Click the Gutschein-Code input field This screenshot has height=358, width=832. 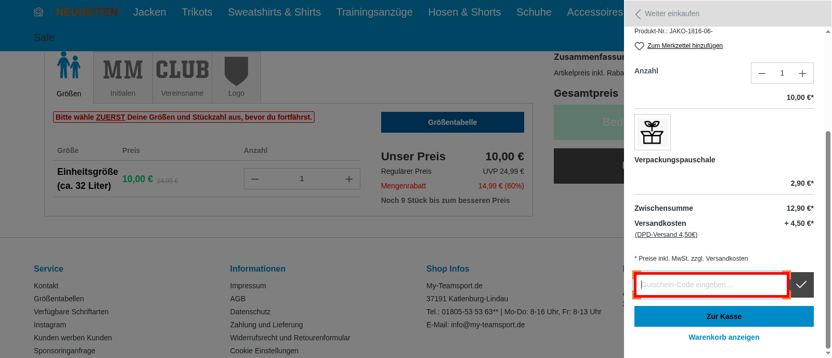click(x=710, y=285)
